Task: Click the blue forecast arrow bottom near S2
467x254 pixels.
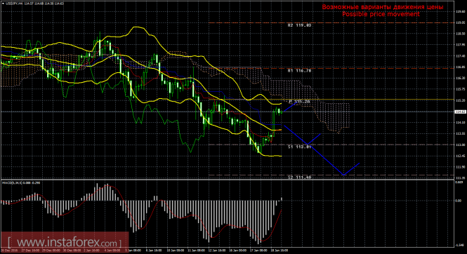Action: pyautogui.click(x=344, y=175)
